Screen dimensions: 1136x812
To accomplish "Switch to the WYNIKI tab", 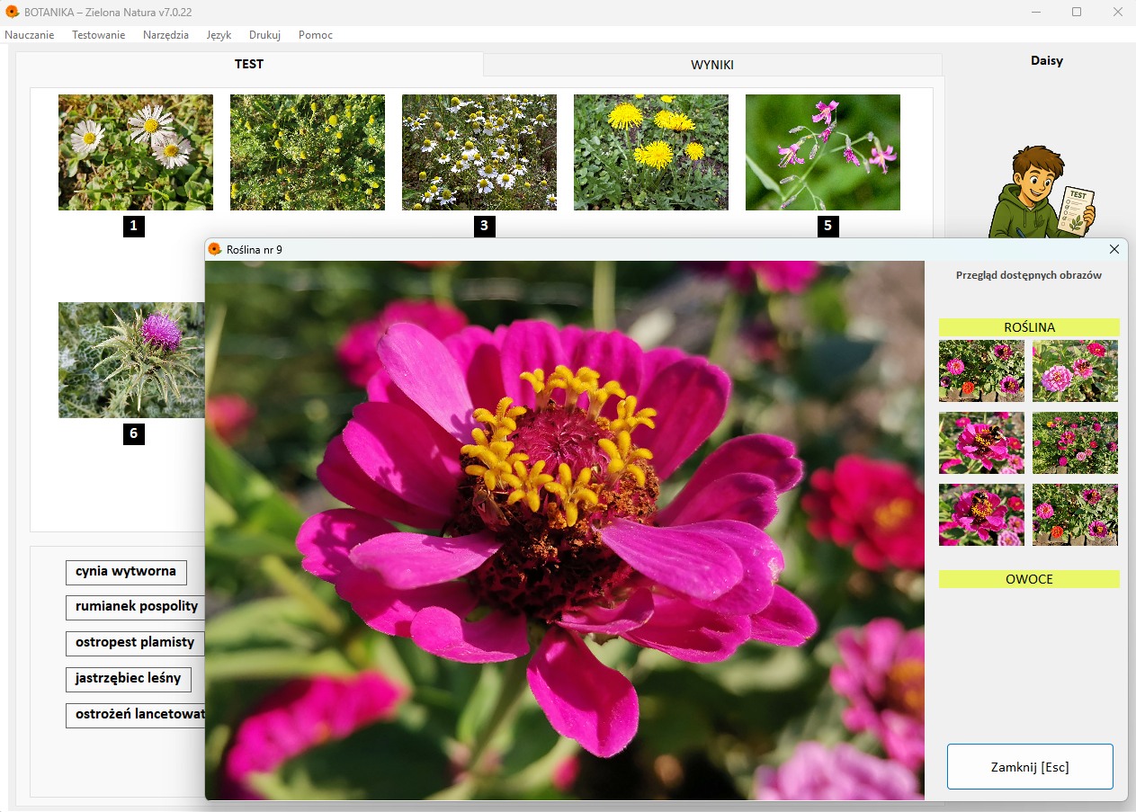I will (712, 65).
